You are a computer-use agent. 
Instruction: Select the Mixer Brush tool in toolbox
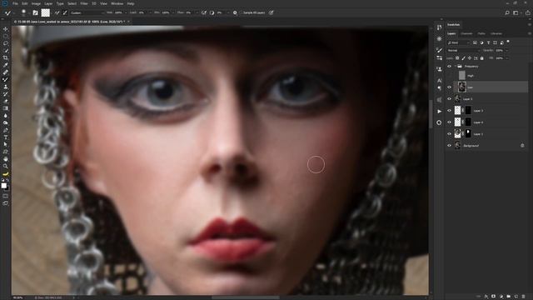tap(6, 79)
